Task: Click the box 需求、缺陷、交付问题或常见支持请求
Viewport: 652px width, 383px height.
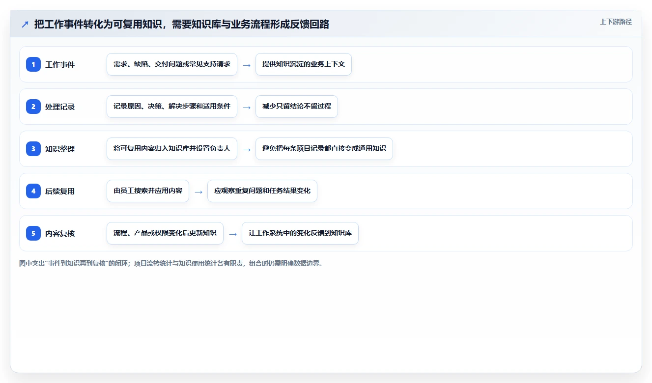Action: (172, 64)
